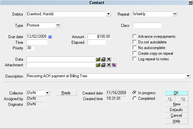Viewport: 193px width, 129px height.
Task: Click the Reply button
Action: [66, 93]
